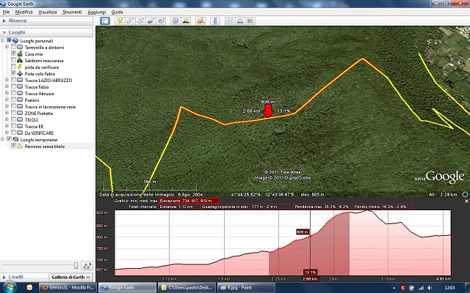Click the red arrow marker on the path
Screen dimensions: 470x293
(x=268, y=111)
